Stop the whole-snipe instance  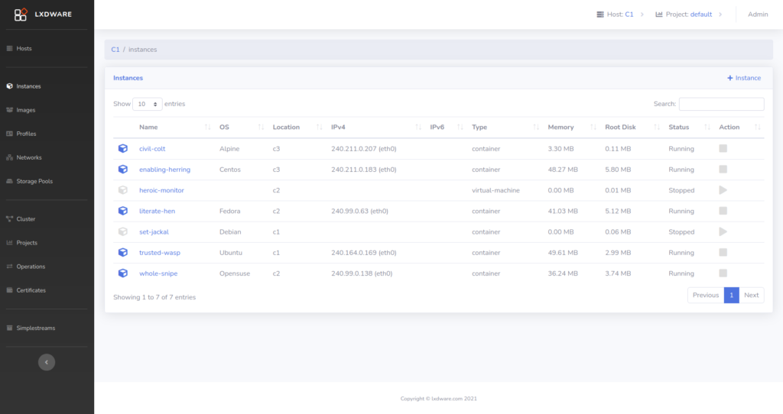coord(723,273)
